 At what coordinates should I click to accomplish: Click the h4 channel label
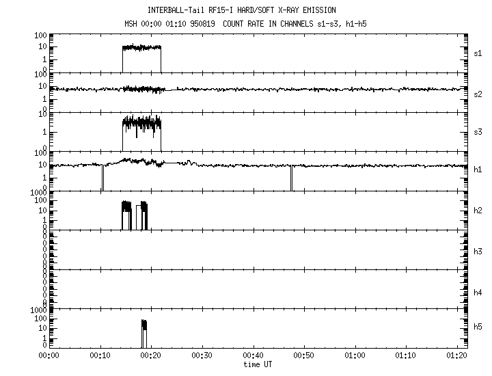[478, 293]
